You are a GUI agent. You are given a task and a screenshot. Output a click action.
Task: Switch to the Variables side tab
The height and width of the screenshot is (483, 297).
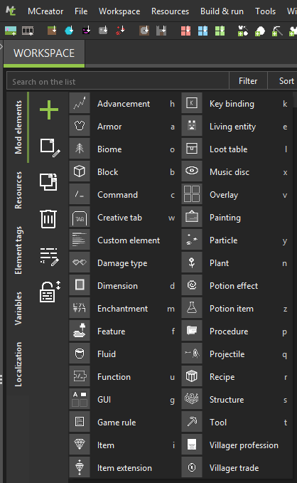pos(18,308)
